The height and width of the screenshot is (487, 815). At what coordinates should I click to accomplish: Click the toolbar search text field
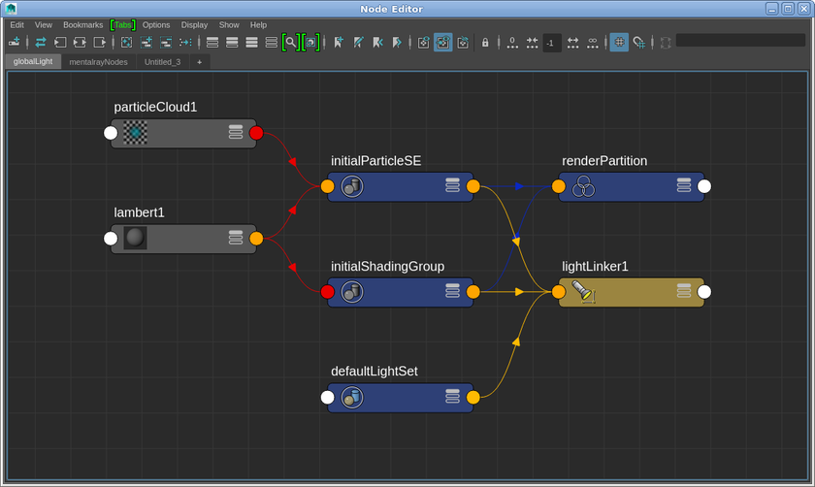coord(739,41)
